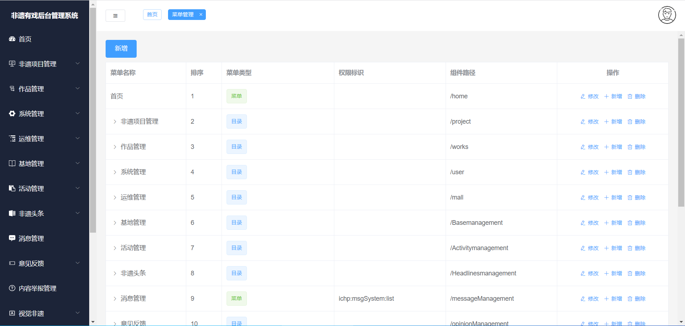Click the sidebar scrollbar down arrow

pyautogui.click(x=93, y=322)
